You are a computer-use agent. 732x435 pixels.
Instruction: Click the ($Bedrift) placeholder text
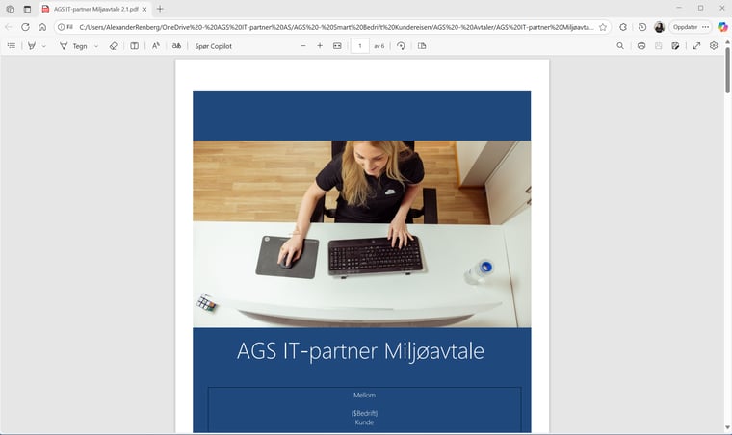point(365,413)
